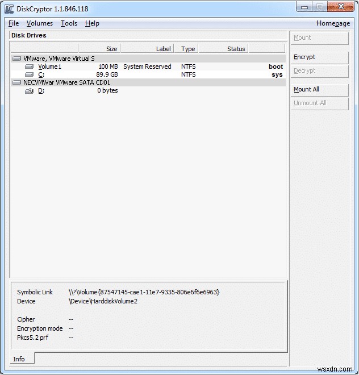
Task: Click the Cipher label in Info panel
Action: [26, 319]
